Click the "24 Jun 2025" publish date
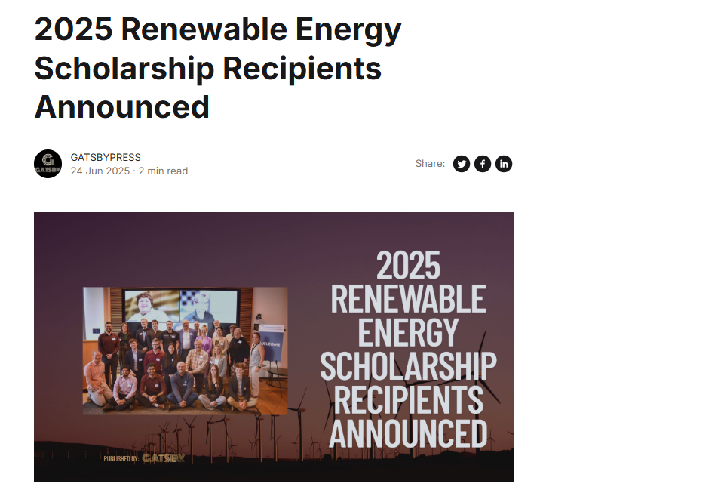 (100, 171)
